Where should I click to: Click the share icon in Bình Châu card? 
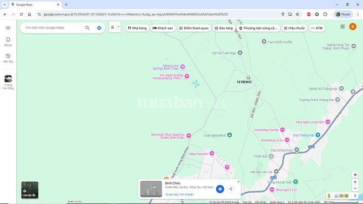[x=231, y=189]
